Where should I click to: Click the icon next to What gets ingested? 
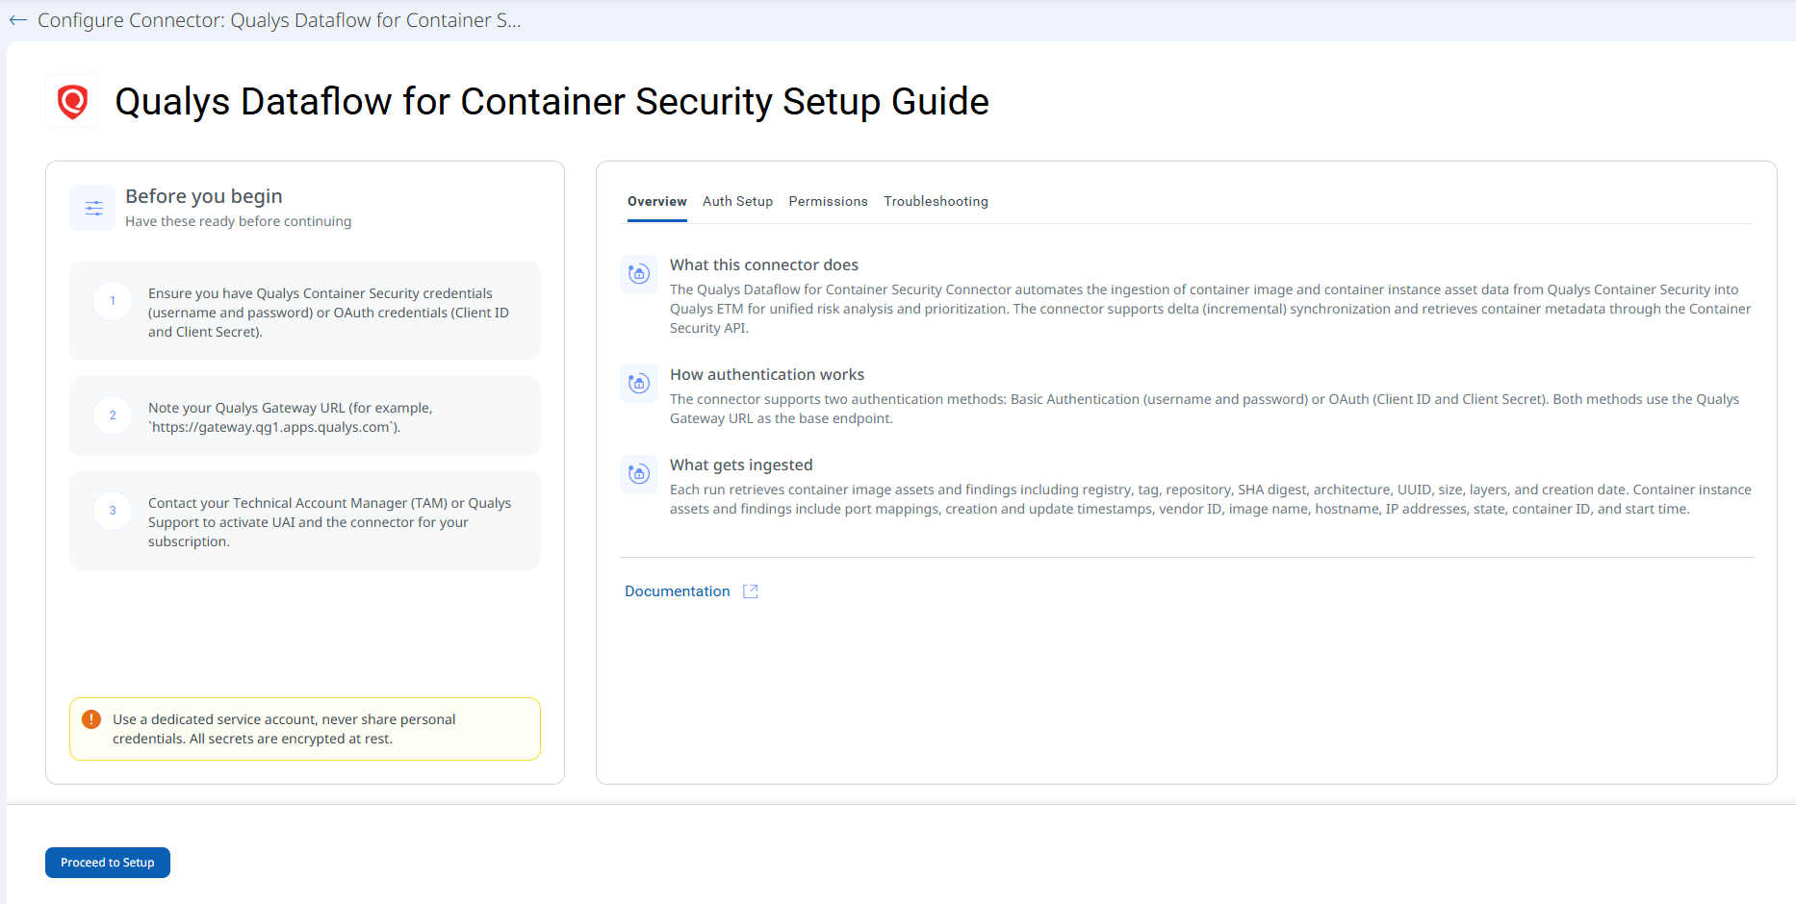(x=639, y=473)
